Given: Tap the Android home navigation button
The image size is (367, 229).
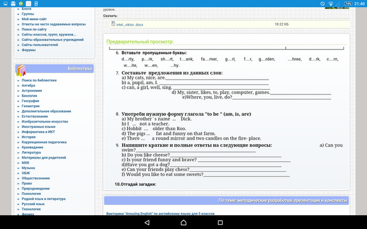Looking at the screenshot, I should pos(183,223).
